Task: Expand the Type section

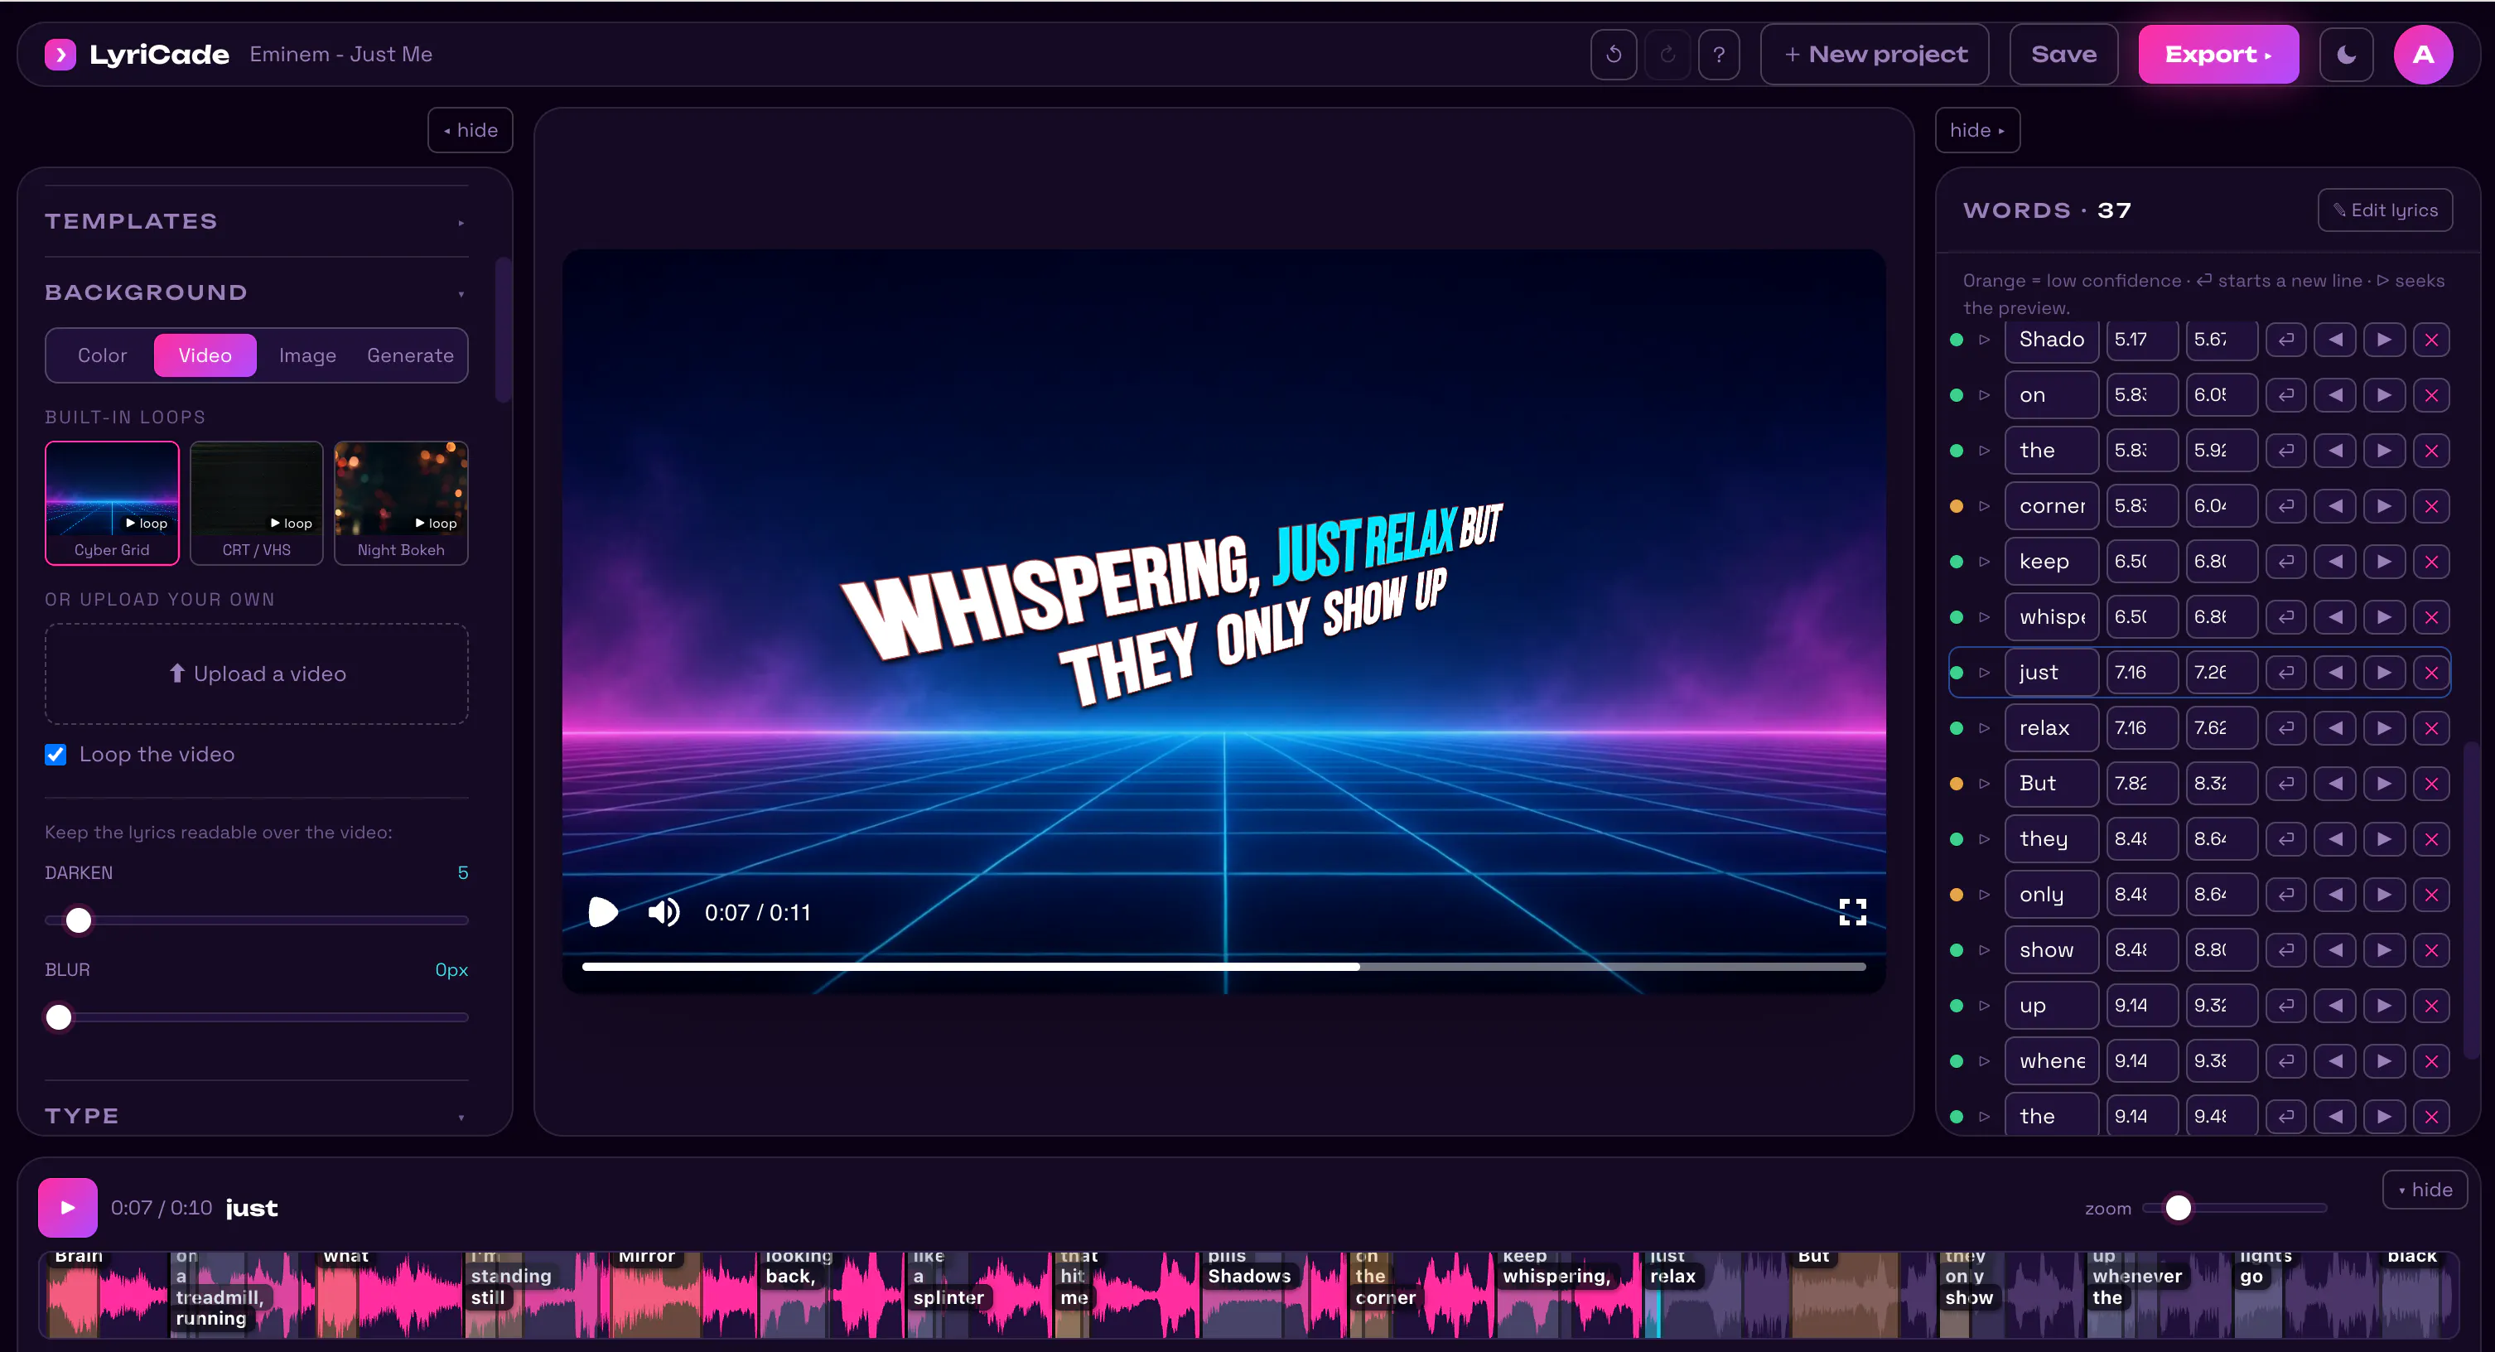Action: coord(256,1116)
